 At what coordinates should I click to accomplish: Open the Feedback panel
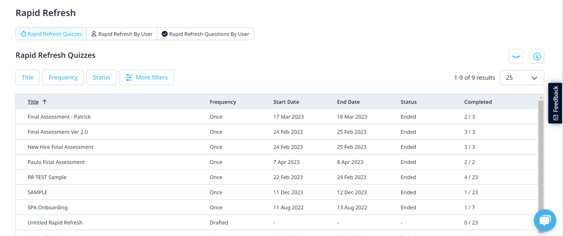pos(555,103)
